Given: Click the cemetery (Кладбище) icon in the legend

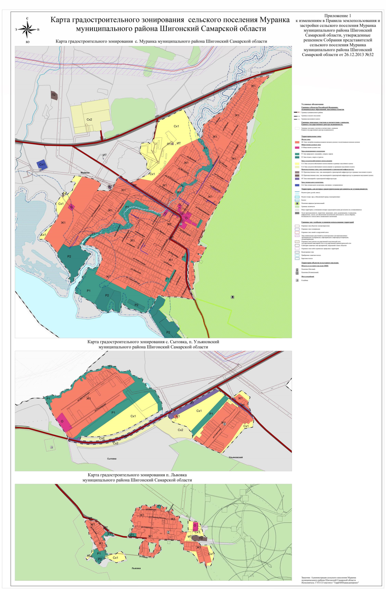Looking at the screenshot, I should pos(297,280).
